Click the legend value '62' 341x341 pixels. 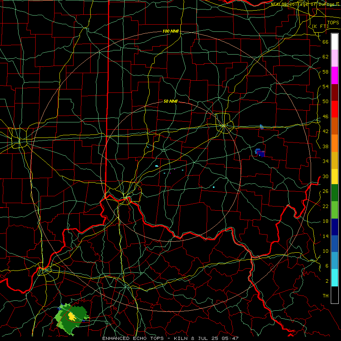[x=325, y=57]
